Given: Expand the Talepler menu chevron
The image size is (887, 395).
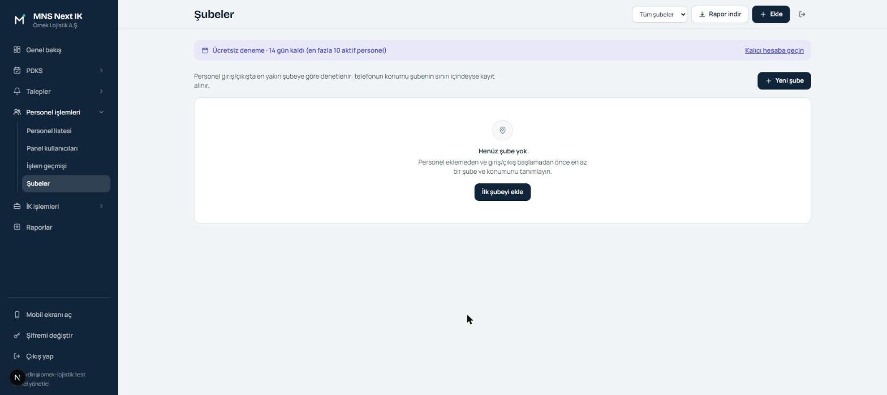Looking at the screenshot, I should click(101, 92).
